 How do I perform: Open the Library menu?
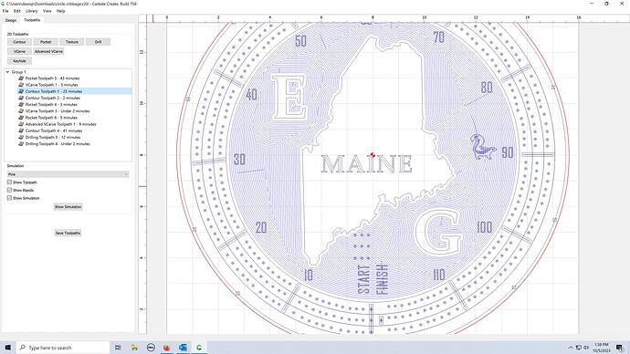pos(31,11)
